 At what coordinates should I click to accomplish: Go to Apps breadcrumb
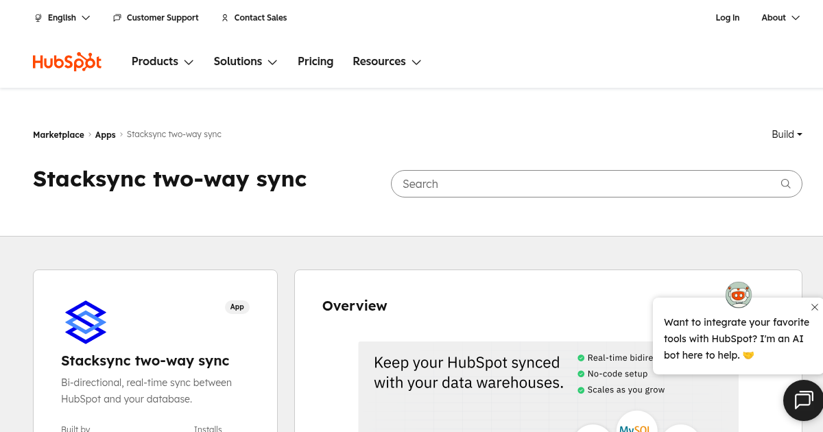click(x=106, y=135)
